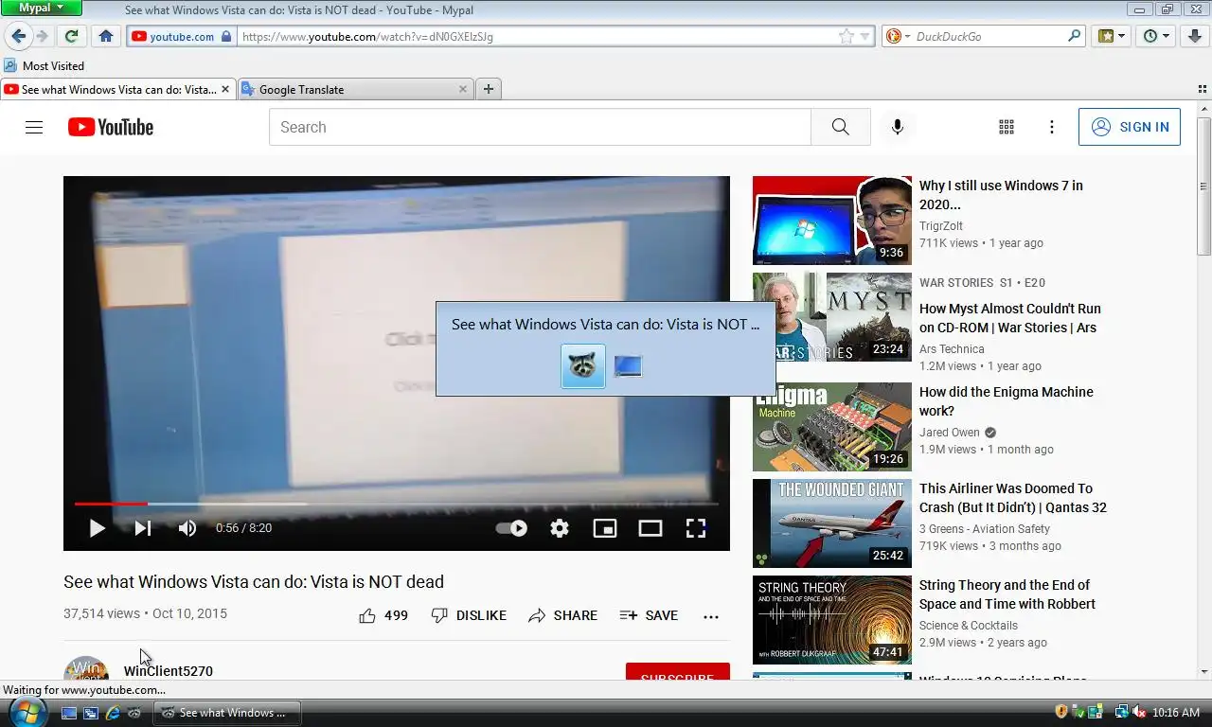
Task: Go to YouTube home via logo
Action: point(111,127)
